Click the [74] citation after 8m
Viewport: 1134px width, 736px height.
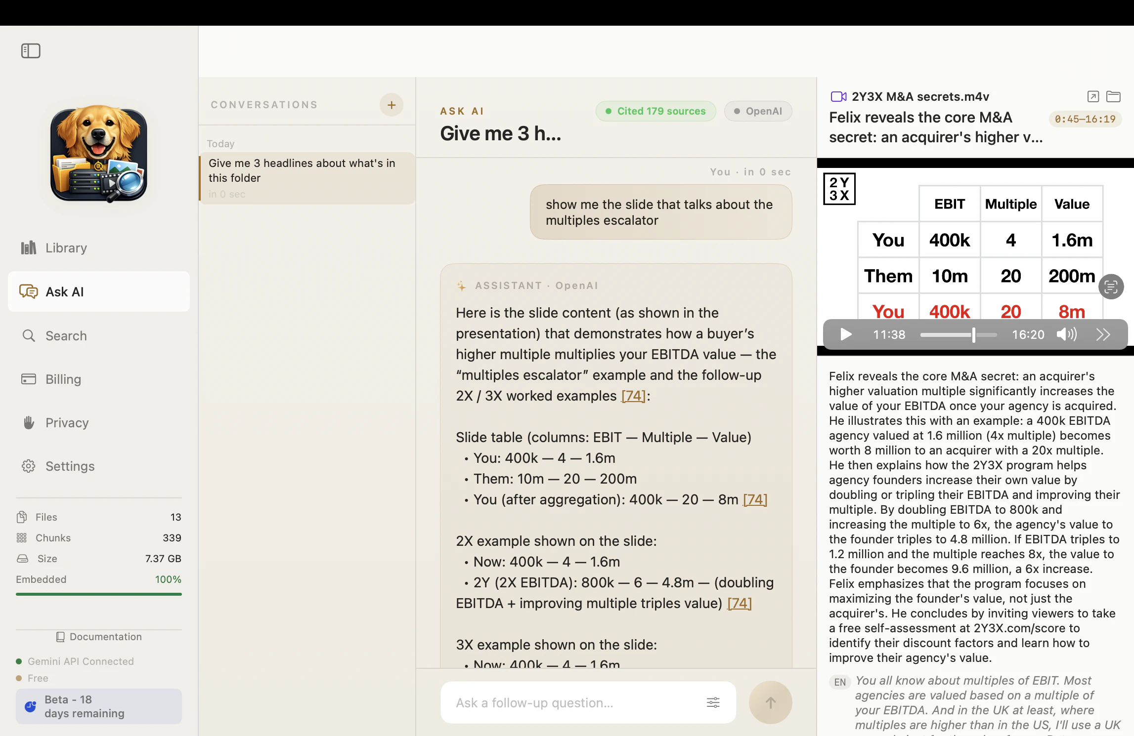coord(755,499)
